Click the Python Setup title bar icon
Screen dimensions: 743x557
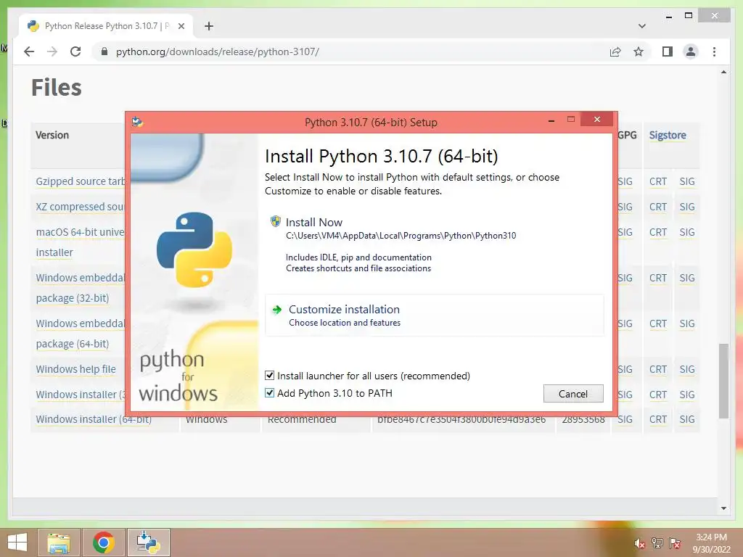(x=137, y=122)
